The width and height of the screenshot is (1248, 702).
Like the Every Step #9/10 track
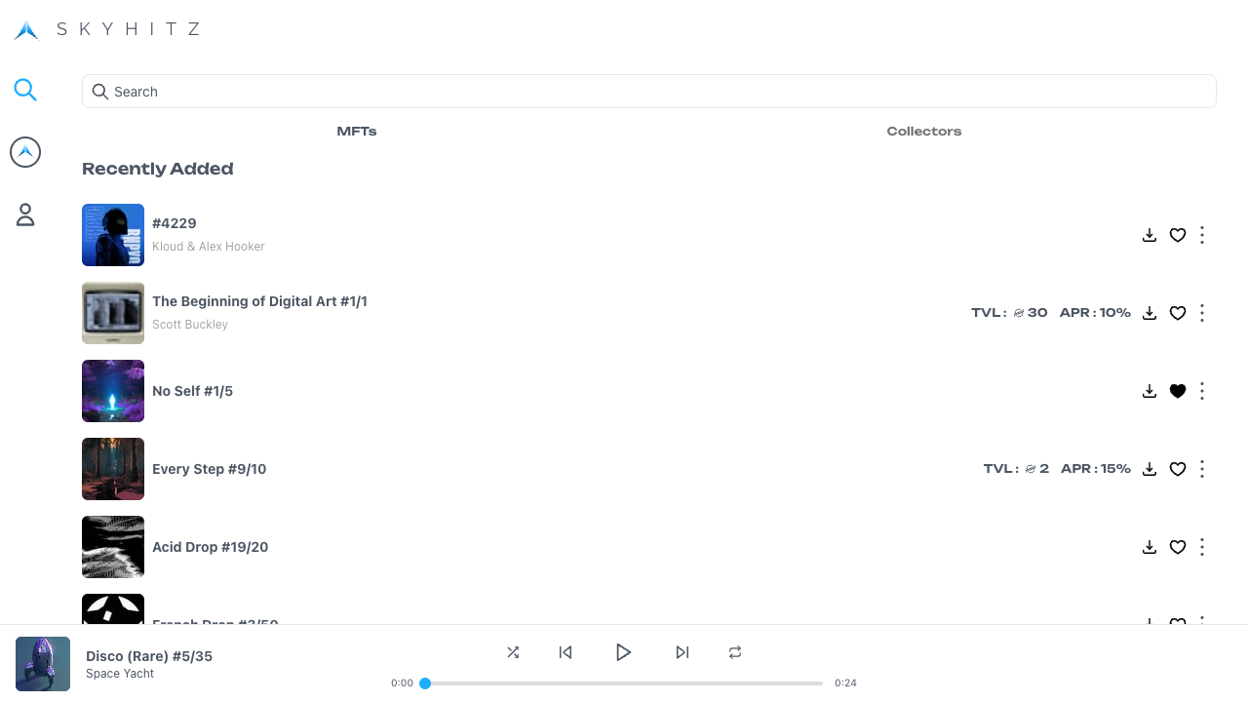(x=1178, y=469)
